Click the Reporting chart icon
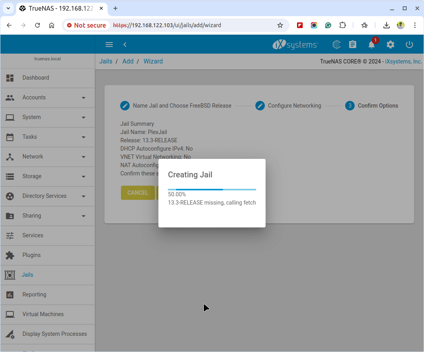Screen dimensions: 424x352 [x=10, y=295]
